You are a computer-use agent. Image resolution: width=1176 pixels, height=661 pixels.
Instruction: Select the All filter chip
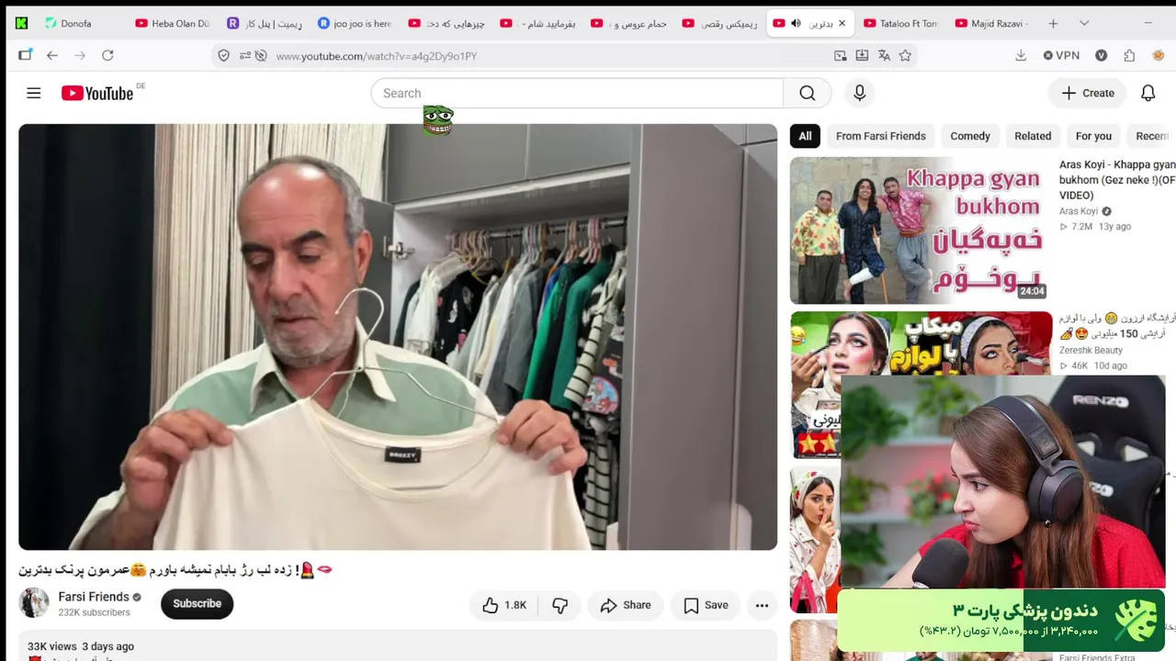pos(805,136)
